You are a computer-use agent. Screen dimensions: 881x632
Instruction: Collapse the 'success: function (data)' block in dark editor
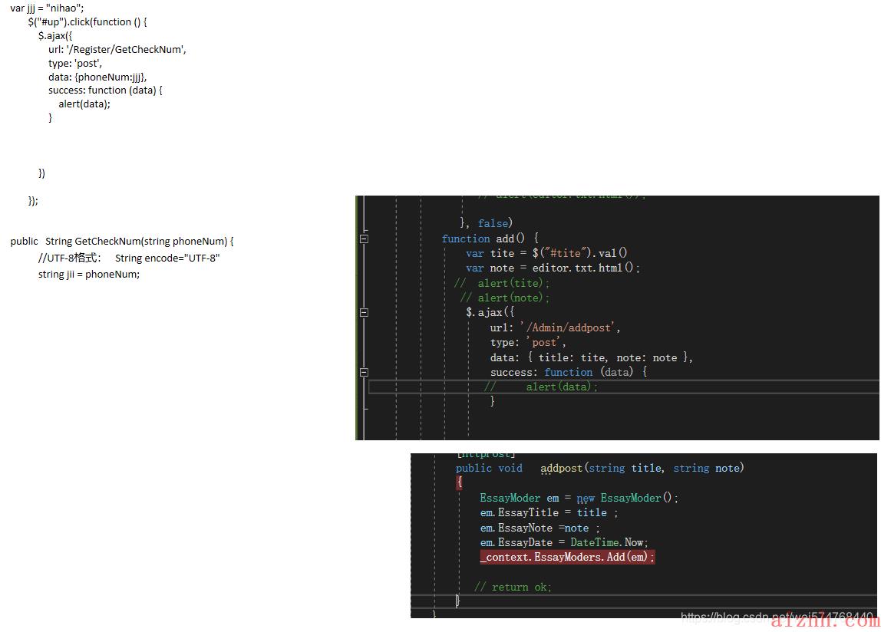tap(364, 372)
